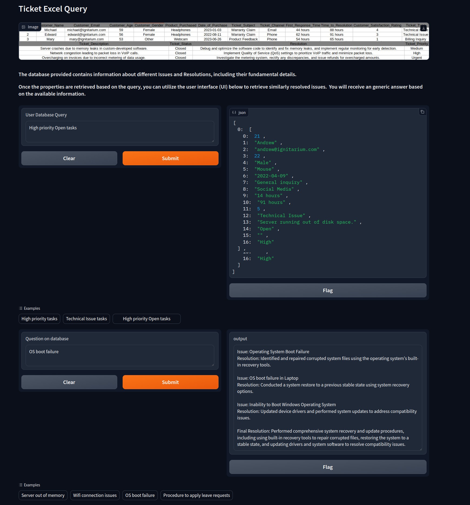Select the 'Server out of memory' example
The height and width of the screenshot is (505, 470).
43,495
